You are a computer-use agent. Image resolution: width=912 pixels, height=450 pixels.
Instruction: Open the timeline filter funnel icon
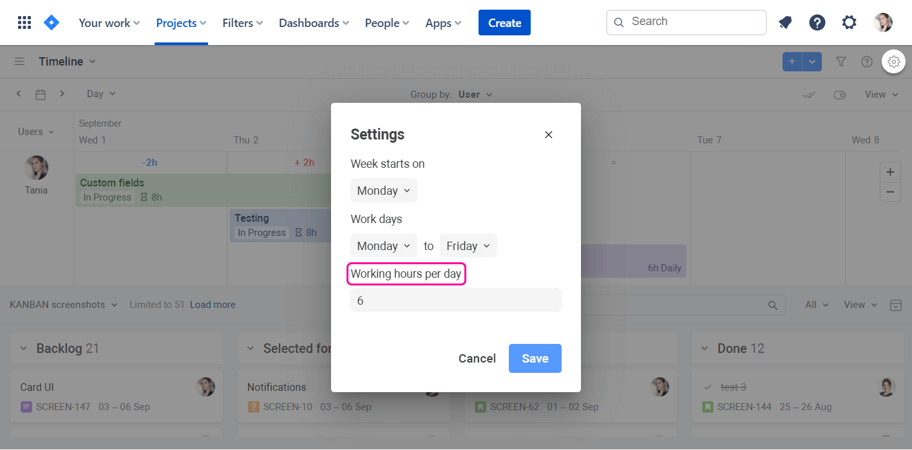point(841,62)
